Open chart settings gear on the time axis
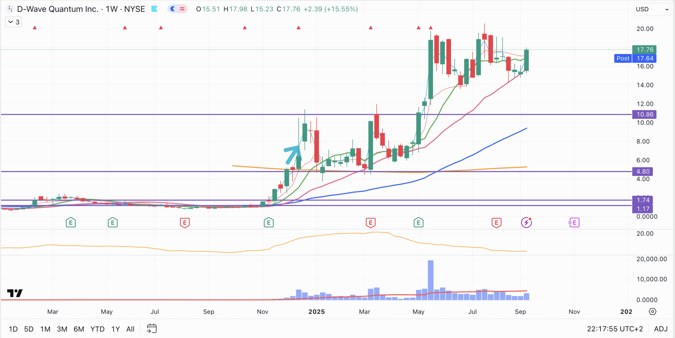675x338 pixels. point(652,312)
